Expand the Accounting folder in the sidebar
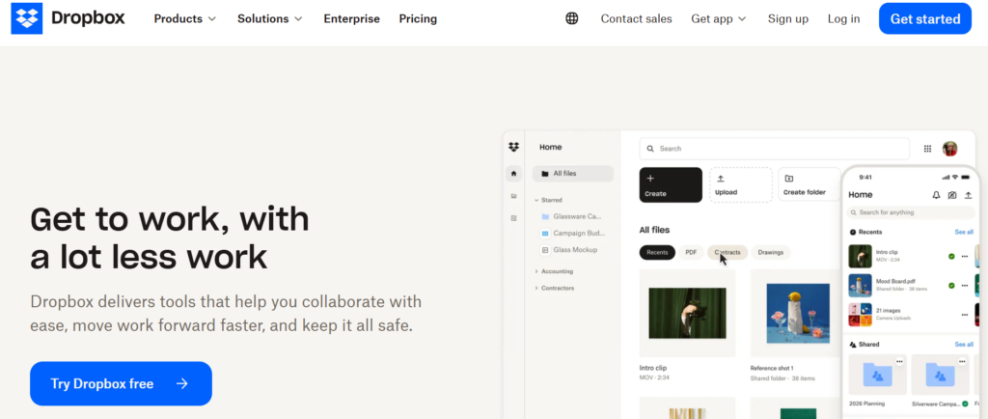Viewport: 988px width, 419px height. coord(556,271)
